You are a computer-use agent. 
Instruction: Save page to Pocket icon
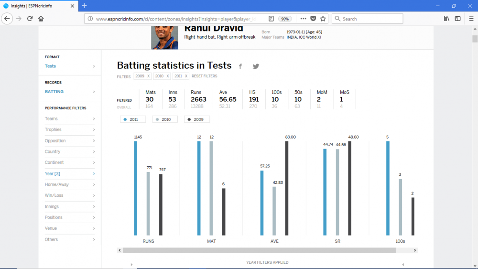click(313, 19)
